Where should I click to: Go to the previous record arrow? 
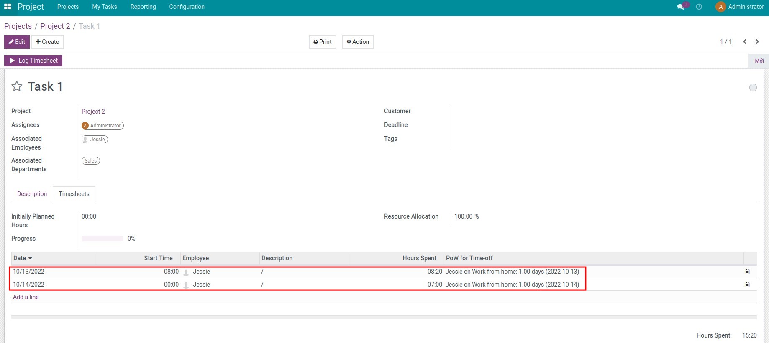(x=745, y=42)
